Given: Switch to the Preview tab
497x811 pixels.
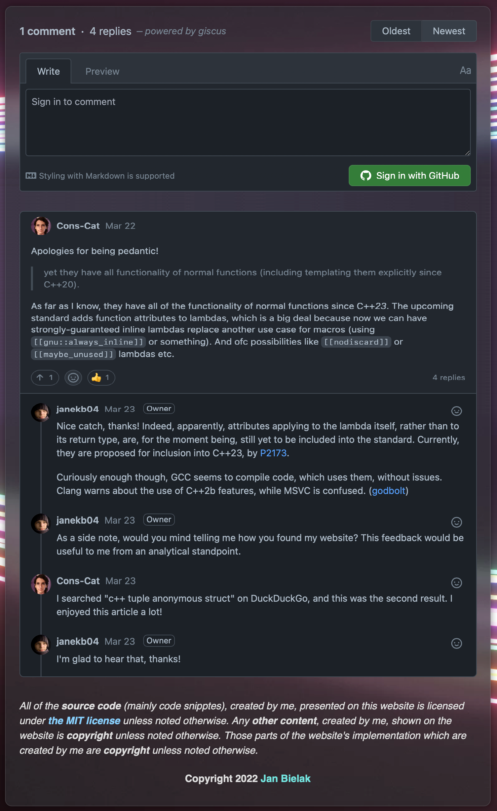Looking at the screenshot, I should click(x=102, y=71).
